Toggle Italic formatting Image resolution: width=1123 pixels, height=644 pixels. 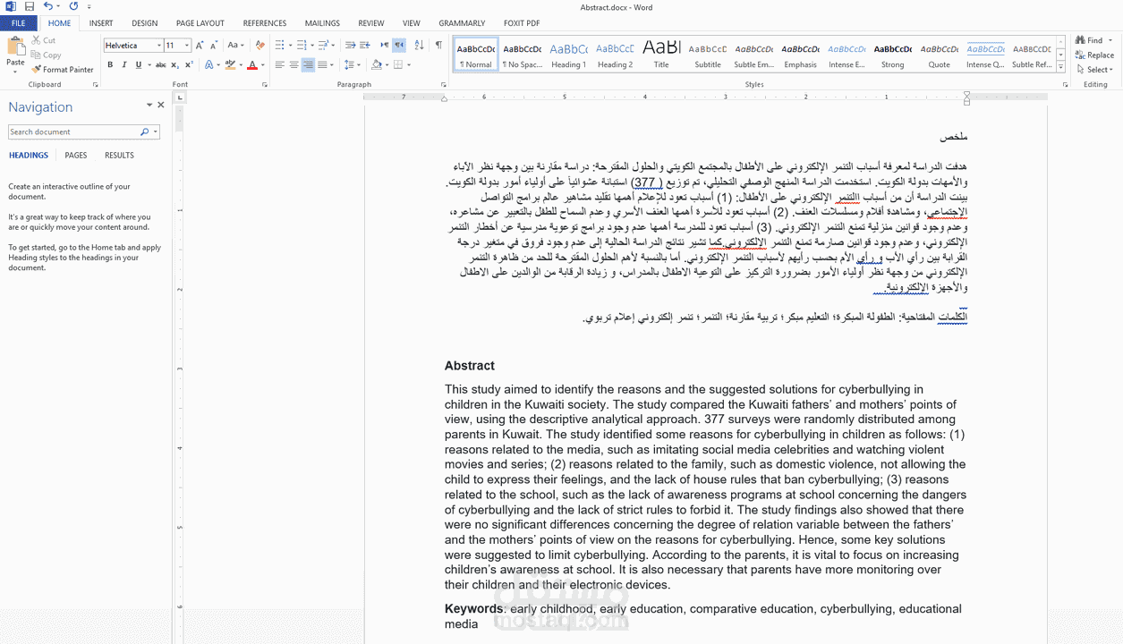[124, 64]
